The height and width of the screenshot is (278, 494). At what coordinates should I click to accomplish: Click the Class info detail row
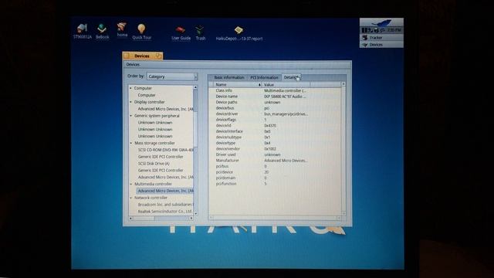tap(275, 90)
